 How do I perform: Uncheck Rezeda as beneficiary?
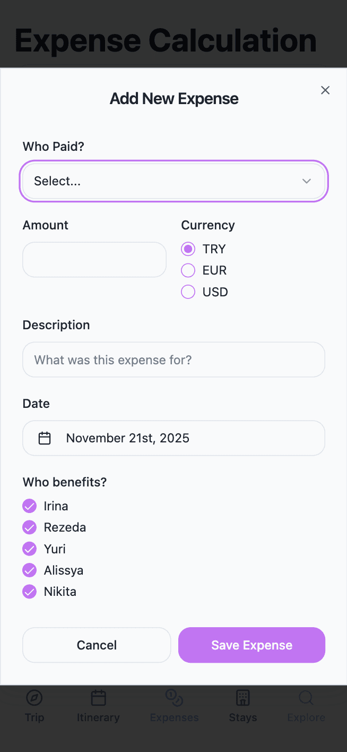29,527
